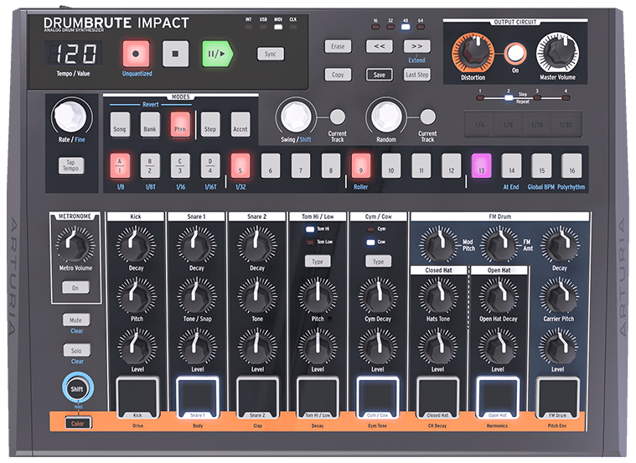The height and width of the screenshot is (463, 636).
Task: Click the Erase button
Action: [x=338, y=47]
